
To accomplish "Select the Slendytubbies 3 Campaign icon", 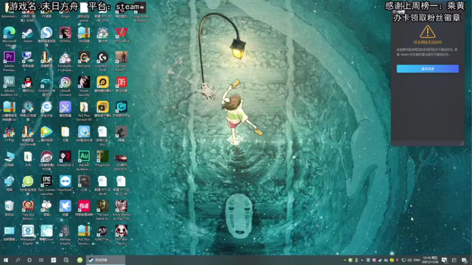I will click(x=65, y=57).
